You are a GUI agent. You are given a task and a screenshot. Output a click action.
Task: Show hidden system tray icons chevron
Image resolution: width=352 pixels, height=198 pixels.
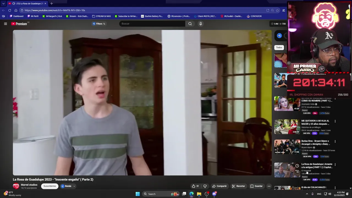click(307, 194)
